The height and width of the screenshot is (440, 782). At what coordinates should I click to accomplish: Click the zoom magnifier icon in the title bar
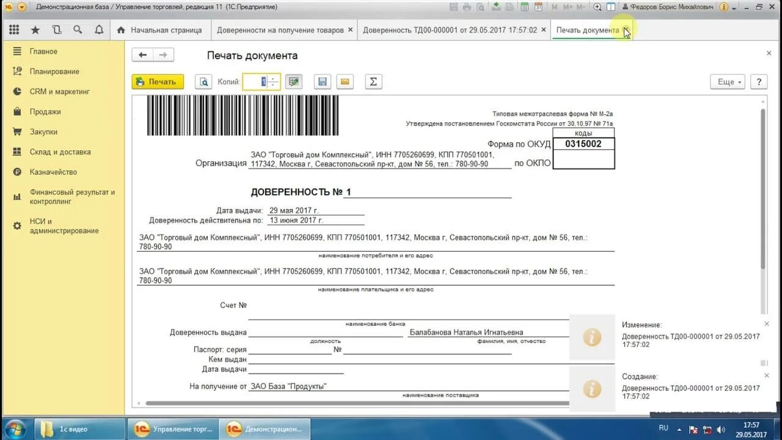click(x=597, y=7)
